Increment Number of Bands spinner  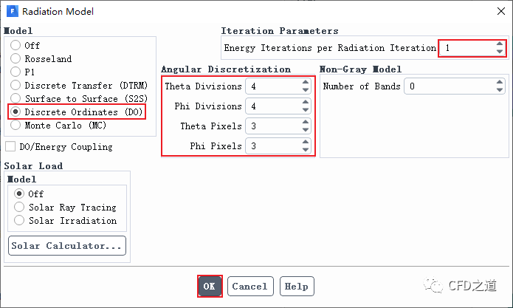pos(500,83)
